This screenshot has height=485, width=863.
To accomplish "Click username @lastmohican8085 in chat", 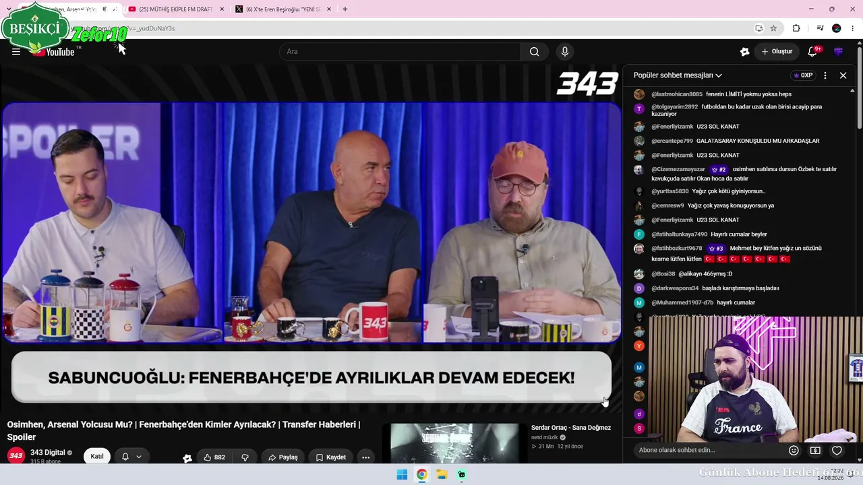I will pyautogui.click(x=677, y=94).
